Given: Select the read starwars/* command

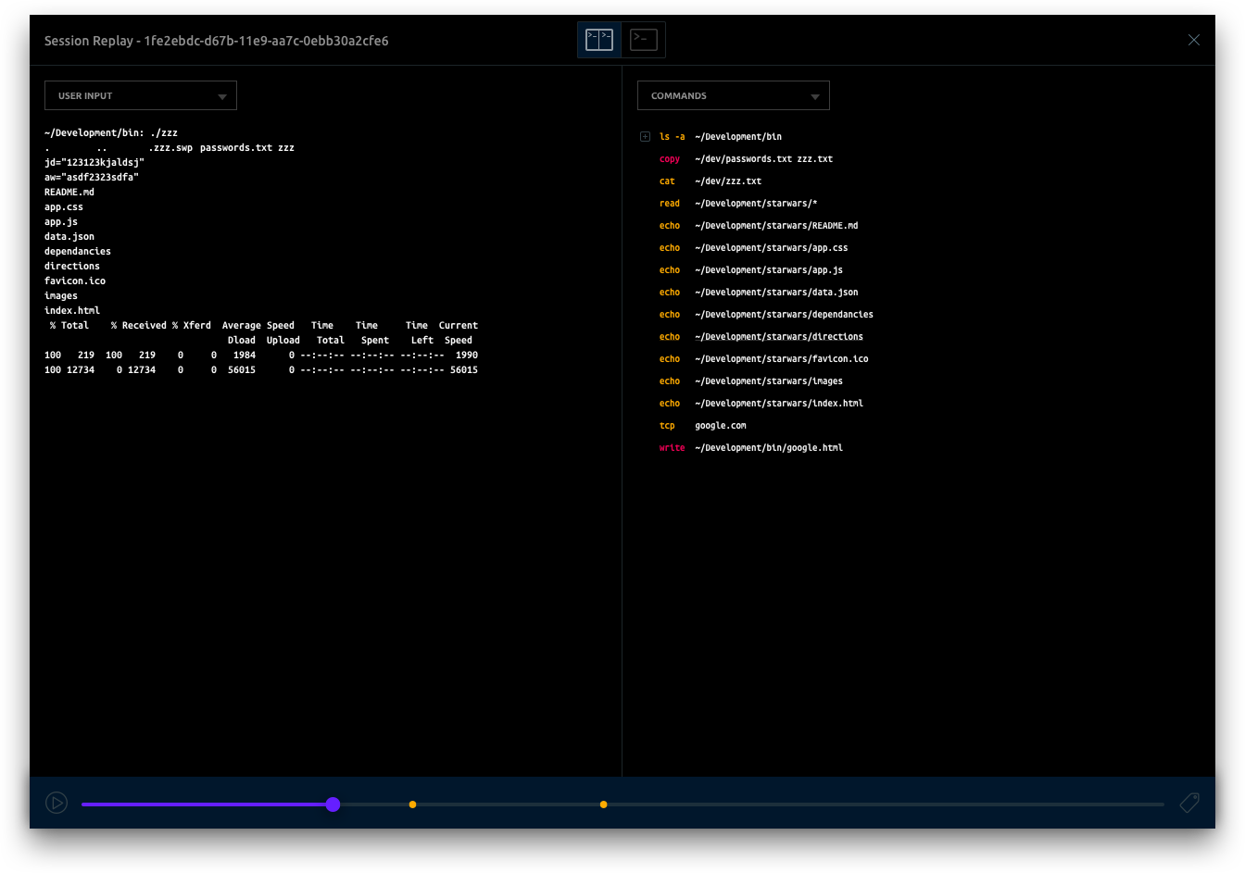Looking at the screenshot, I should click(737, 204).
